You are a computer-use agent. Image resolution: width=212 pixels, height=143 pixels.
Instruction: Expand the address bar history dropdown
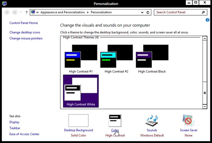point(142,12)
